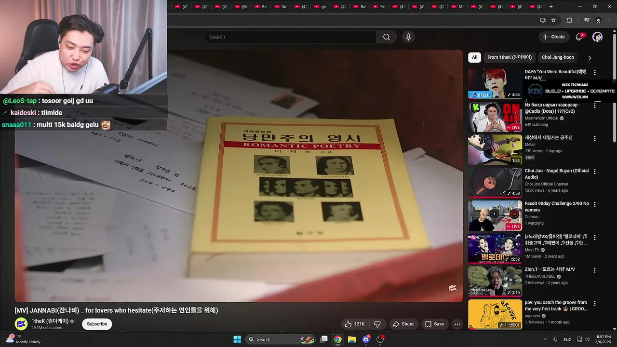Image resolution: width=617 pixels, height=347 pixels.
Task: Open options for pov: you catch the groove video
Action: (x=595, y=304)
